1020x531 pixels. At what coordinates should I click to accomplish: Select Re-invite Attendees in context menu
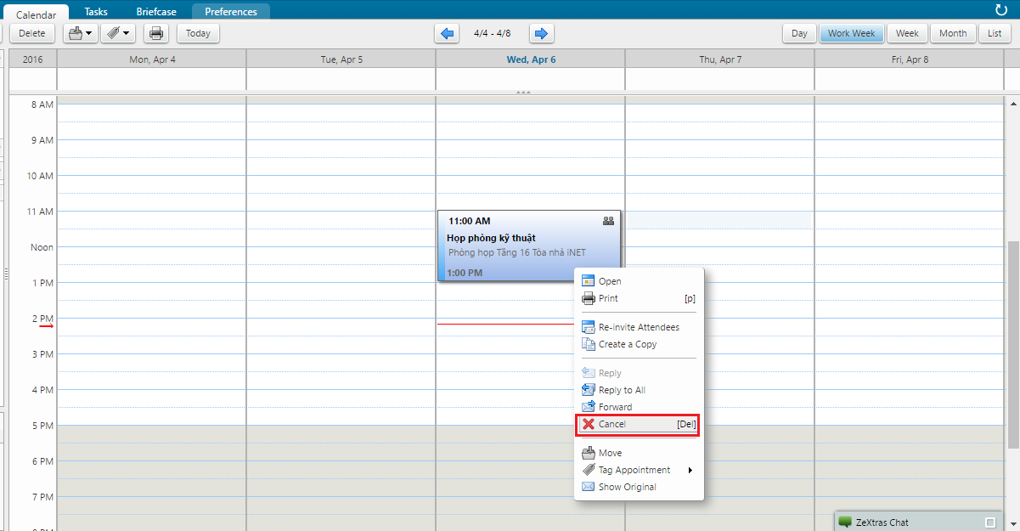(x=640, y=327)
